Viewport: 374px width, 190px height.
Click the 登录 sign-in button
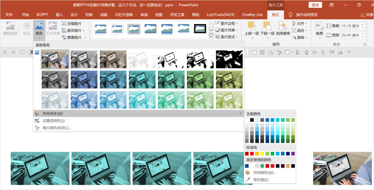click(x=315, y=5)
